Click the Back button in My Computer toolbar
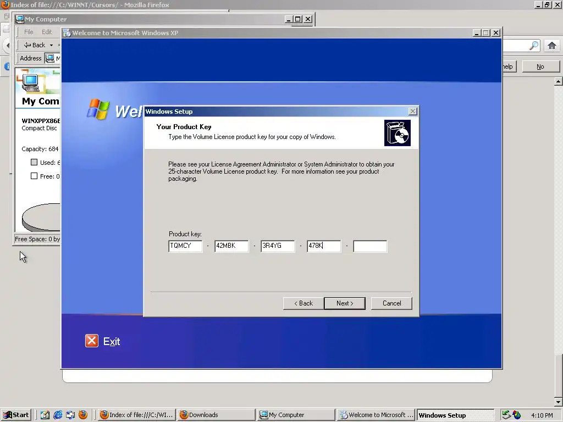The height and width of the screenshot is (422, 563). 35,45
